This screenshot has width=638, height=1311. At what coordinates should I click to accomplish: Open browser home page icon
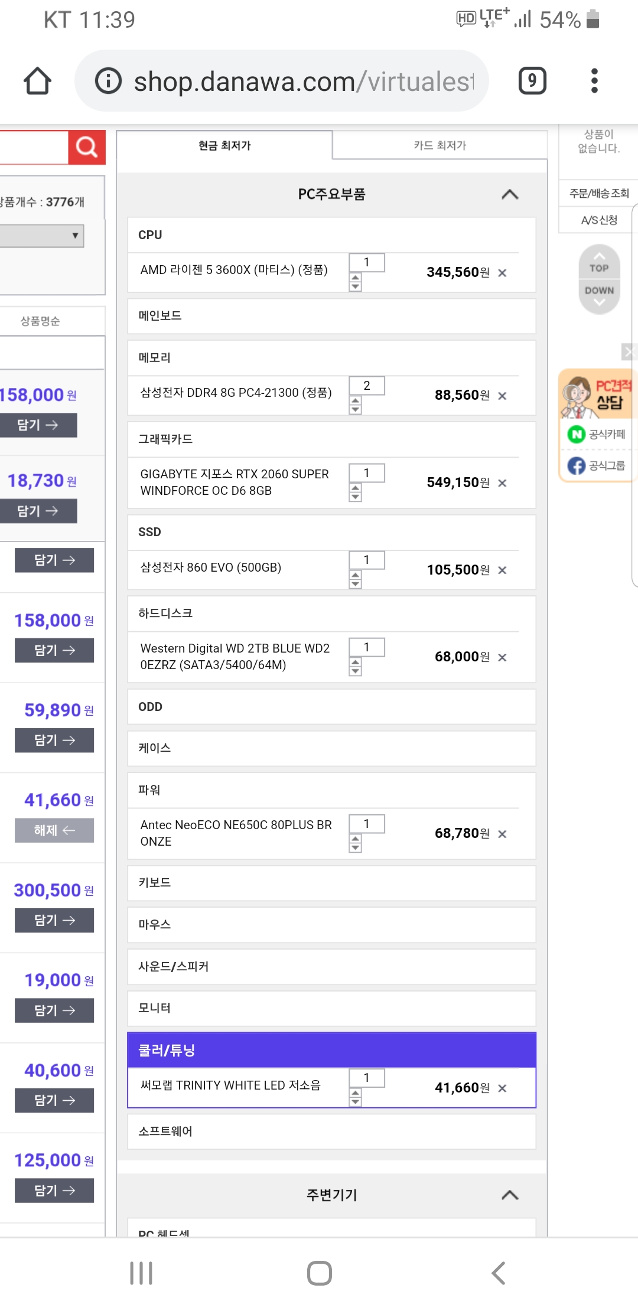click(37, 81)
